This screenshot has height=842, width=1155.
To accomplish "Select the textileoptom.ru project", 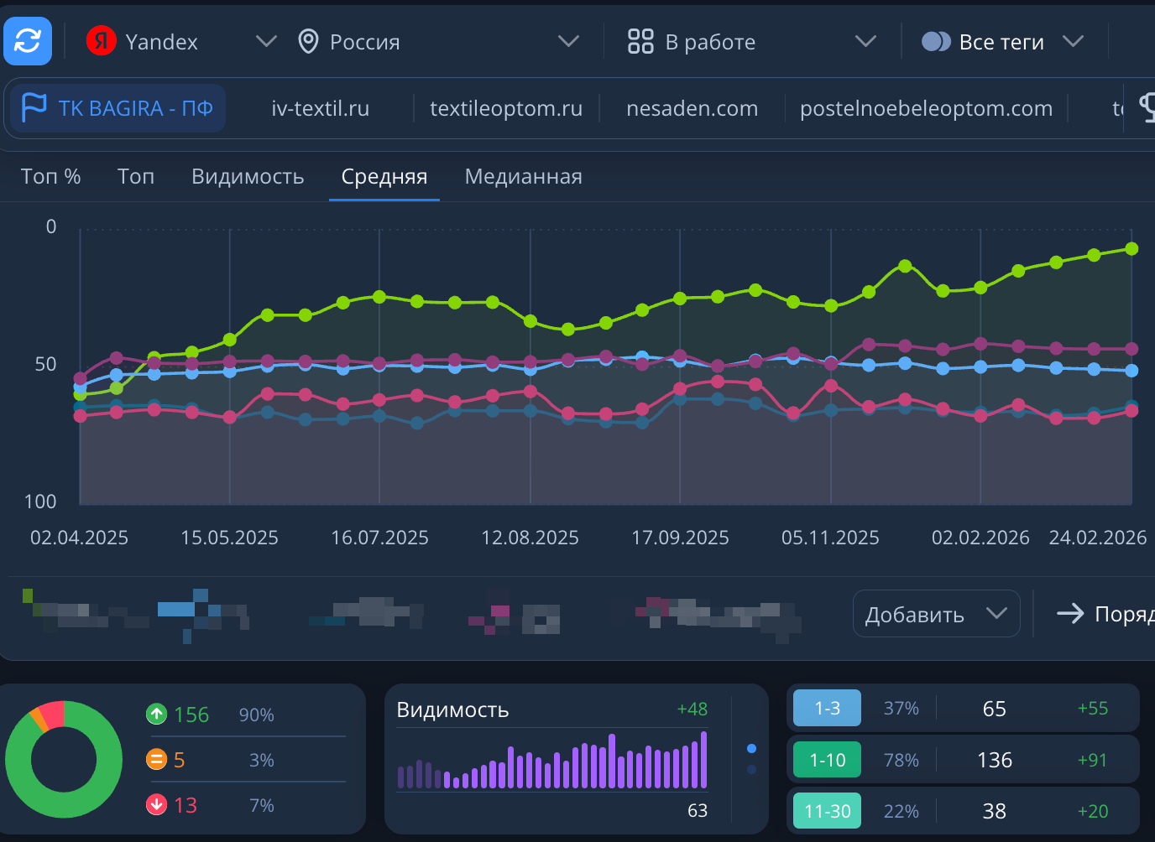I will tap(505, 107).
